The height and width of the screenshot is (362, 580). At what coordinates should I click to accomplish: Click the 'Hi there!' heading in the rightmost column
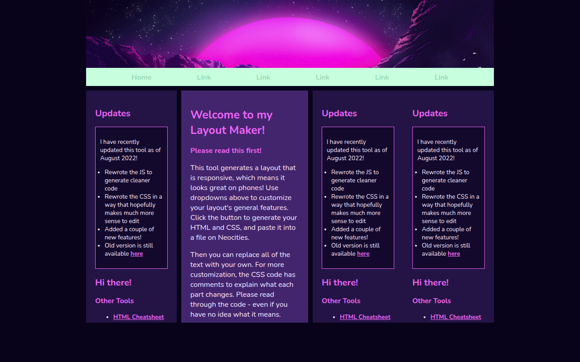tap(430, 283)
